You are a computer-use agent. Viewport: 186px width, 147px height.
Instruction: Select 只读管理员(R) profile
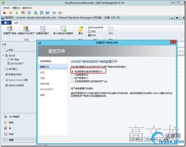(x=80, y=75)
